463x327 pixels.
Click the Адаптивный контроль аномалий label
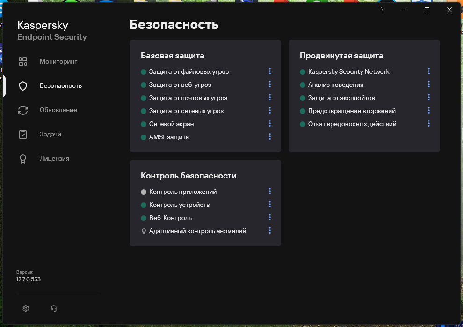pyautogui.click(x=197, y=231)
